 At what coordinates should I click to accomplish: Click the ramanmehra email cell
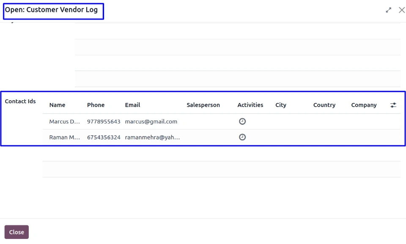[152, 137]
